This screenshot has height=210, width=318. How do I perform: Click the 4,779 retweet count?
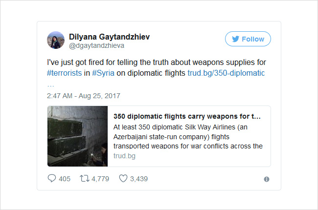pos(100,179)
